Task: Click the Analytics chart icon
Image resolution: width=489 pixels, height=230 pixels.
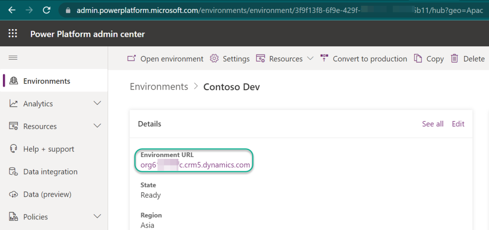Action: 13,104
